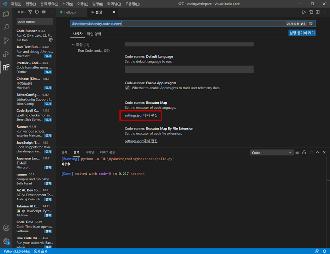The width and height of the screenshot is (330, 254).
Task: Install the Java Test Runner extension
Action: click(48, 56)
